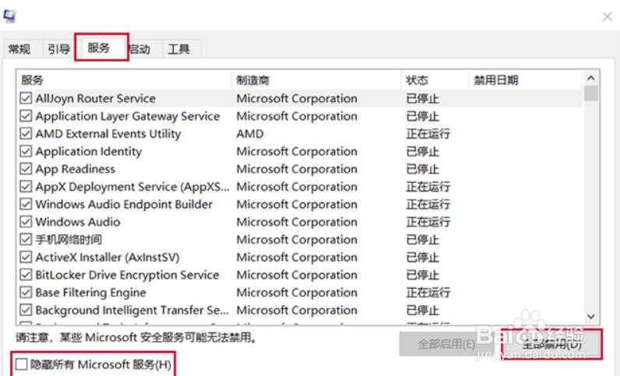Uncheck AllJoyn Router Service checkbox
The image size is (620, 376).
pos(26,99)
